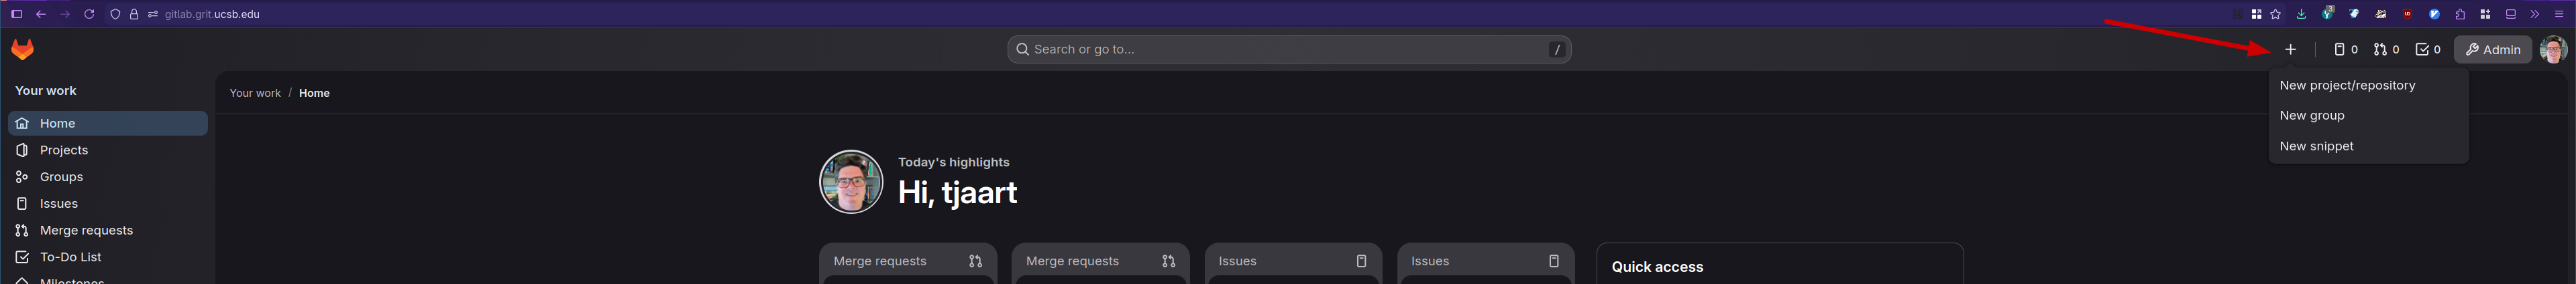Image resolution: width=2576 pixels, height=284 pixels.
Task: Open assigned merge requests counter icon
Action: click(x=2386, y=50)
